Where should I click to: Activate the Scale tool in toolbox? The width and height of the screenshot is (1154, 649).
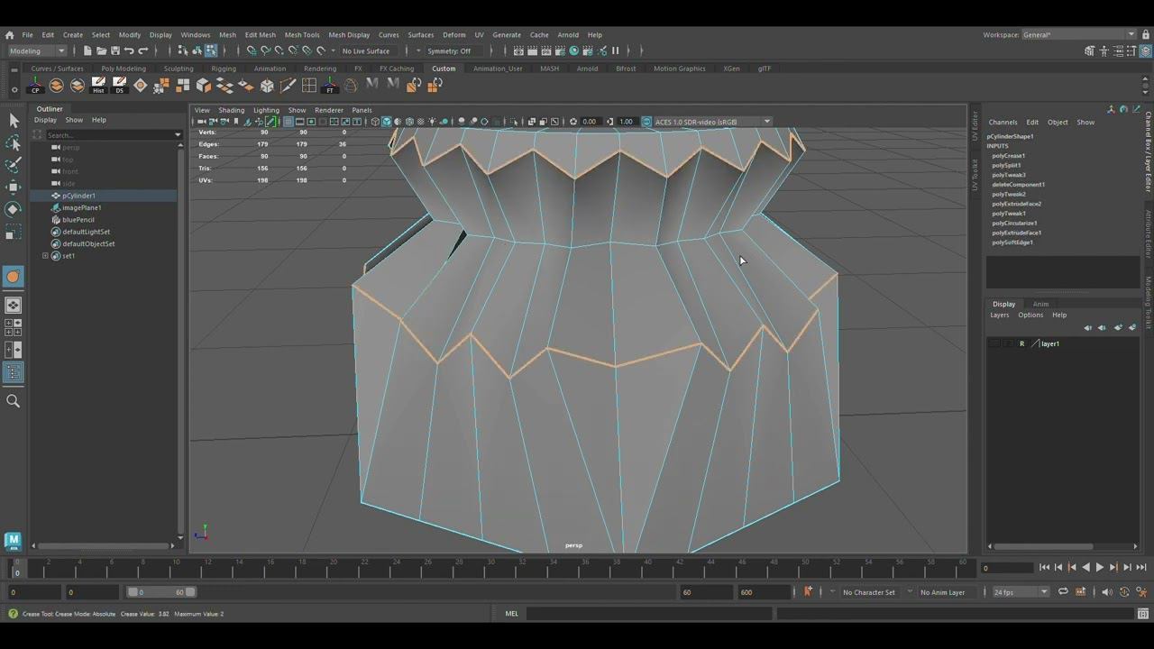(x=14, y=233)
